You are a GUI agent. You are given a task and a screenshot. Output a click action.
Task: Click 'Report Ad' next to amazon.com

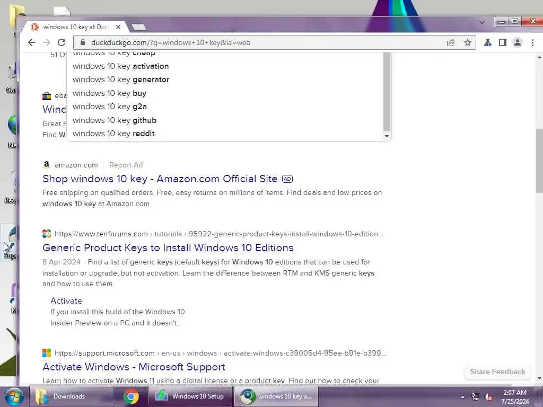pyautogui.click(x=126, y=165)
